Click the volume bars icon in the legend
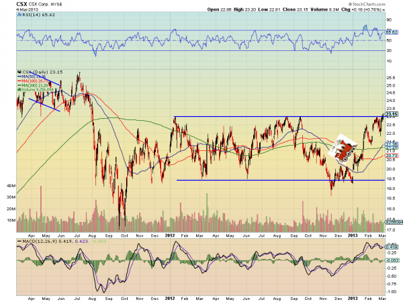Viewport: 403px width, 302px height. point(19,90)
